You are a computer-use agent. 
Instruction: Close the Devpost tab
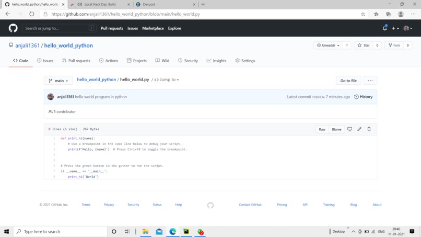[x=194, y=4]
